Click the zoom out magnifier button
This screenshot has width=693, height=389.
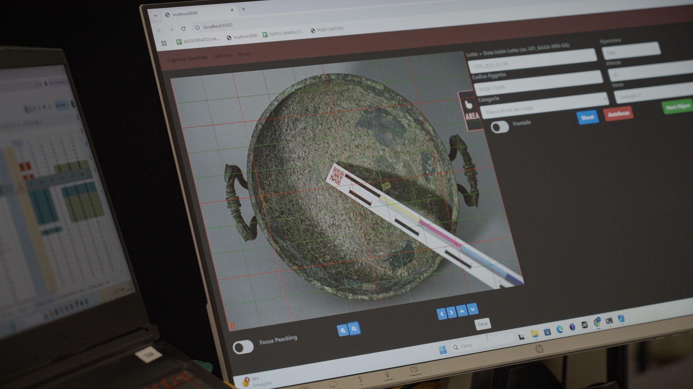[354, 329]
